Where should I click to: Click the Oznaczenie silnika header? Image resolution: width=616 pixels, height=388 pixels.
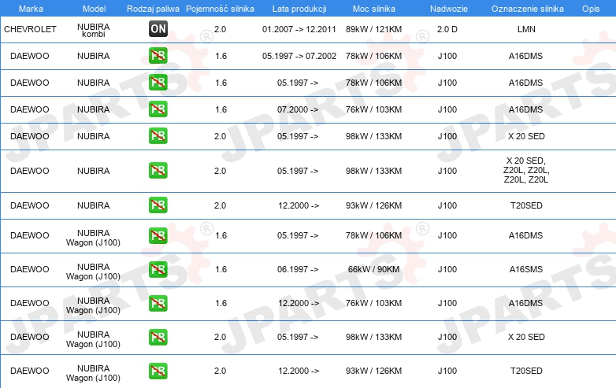click(x=528, y=9)
